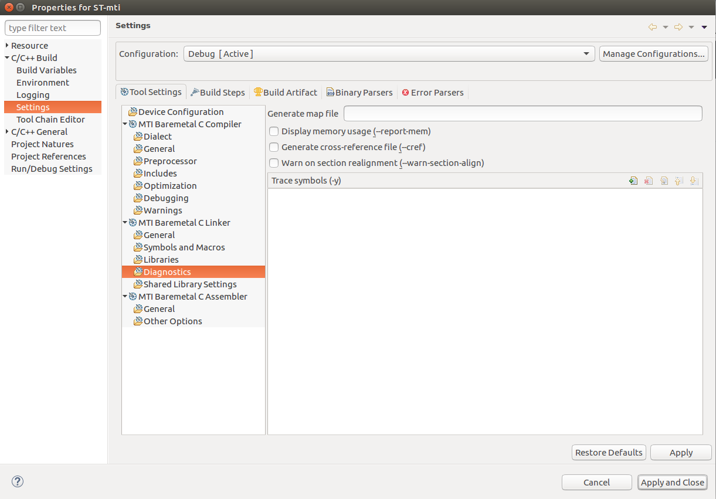Click the Other Options folder icon
This screenshot has height=499, width=716.
(x=138, y=321)
